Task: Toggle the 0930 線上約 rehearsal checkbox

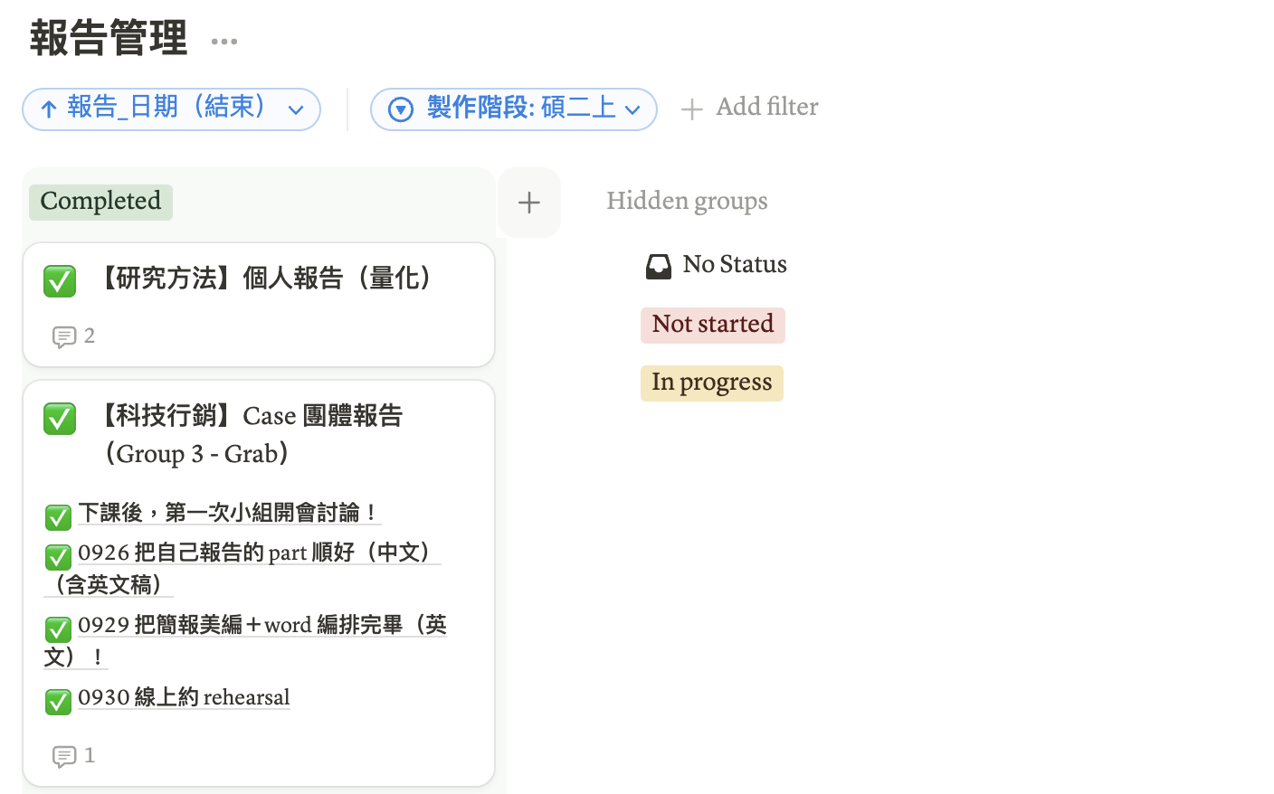Action: click(x=58, y=701)
